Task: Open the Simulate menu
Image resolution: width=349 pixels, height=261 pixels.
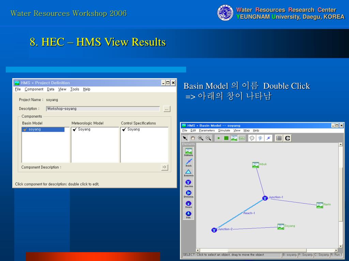Action: 224,130
